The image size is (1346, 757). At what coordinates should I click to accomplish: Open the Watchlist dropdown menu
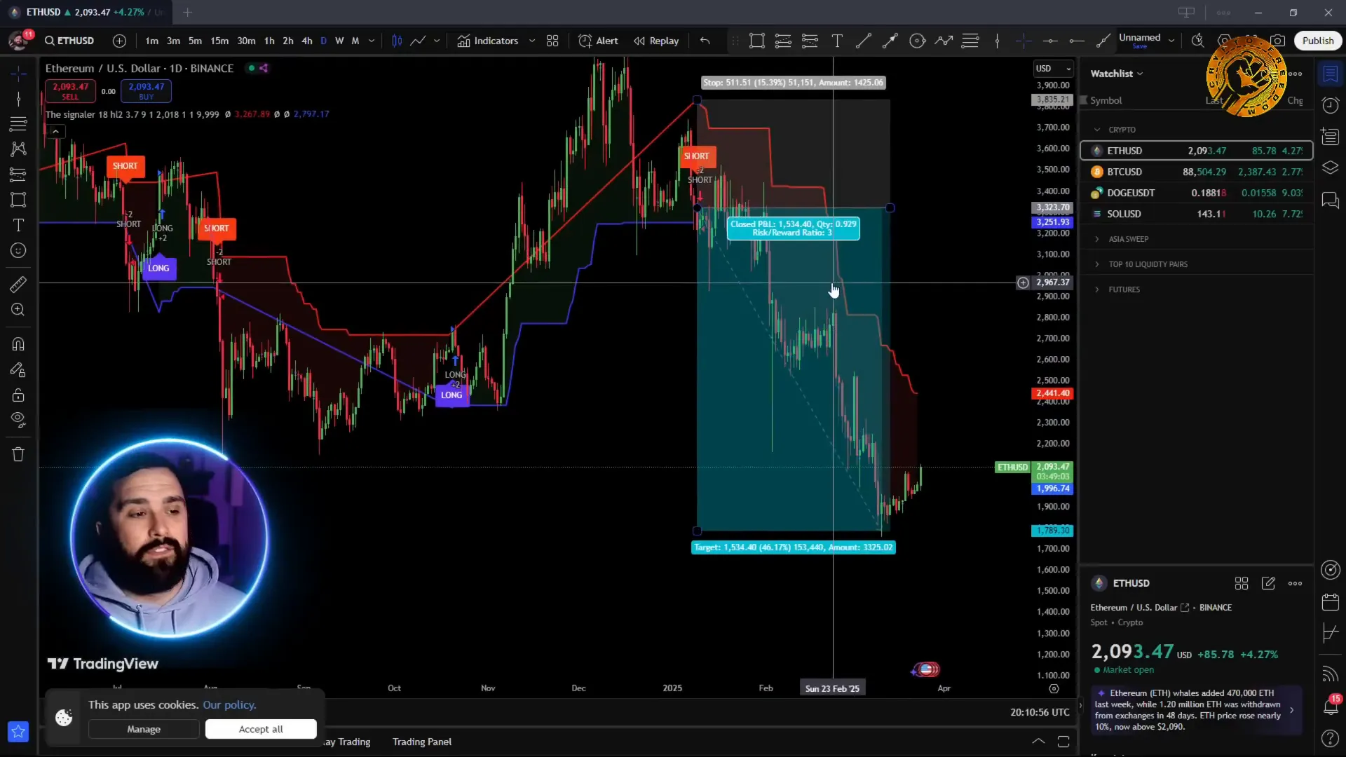[x=1116, y=74]
